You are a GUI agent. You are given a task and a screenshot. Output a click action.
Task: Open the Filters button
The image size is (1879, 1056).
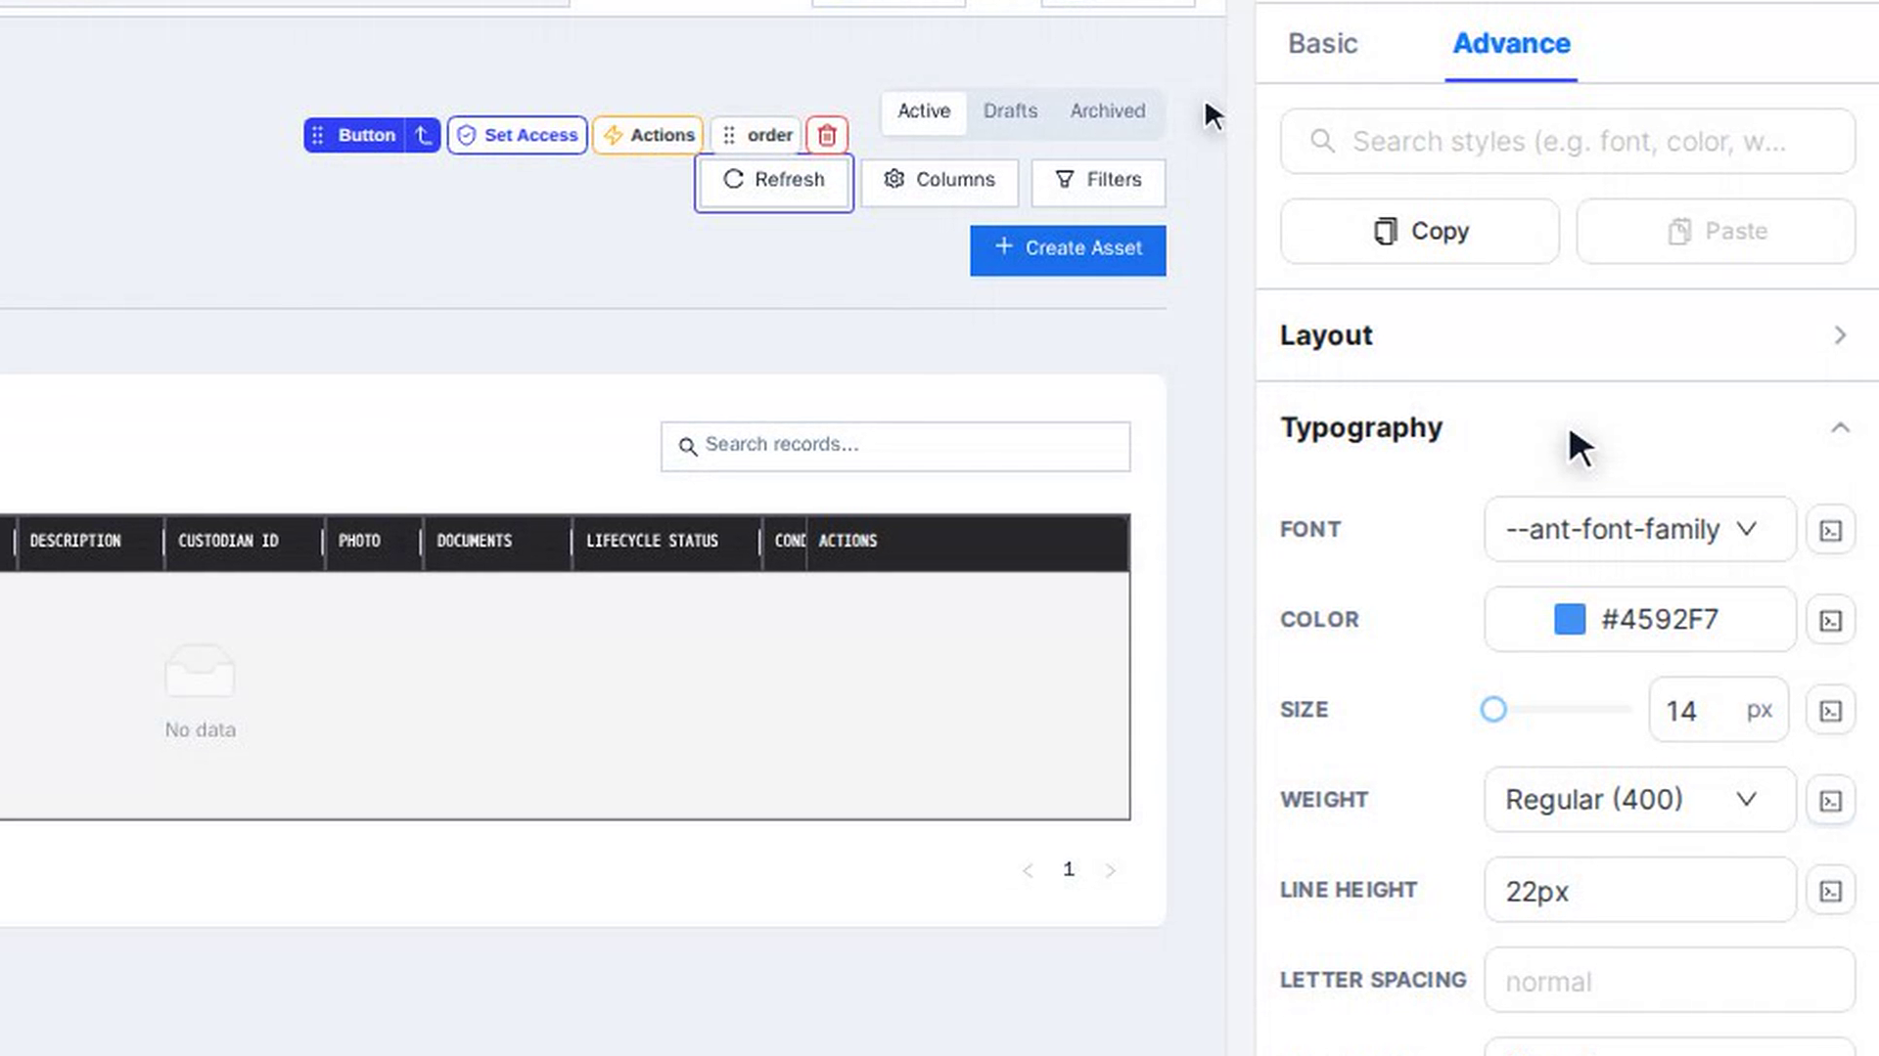[1098, 181]
